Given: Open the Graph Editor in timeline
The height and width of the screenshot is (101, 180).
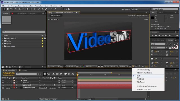Looking at the screenshot, I should (73, 74).
